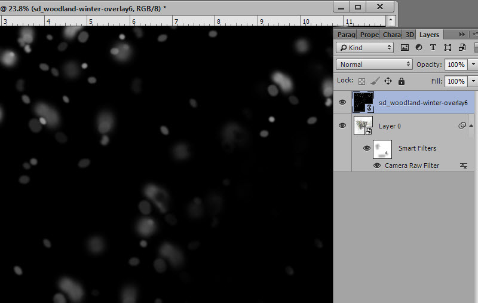Toggle Camera Raw Filter visibility eye
Image resolution: width=478 pixels, height=303 pixels.
click(377, 166)
